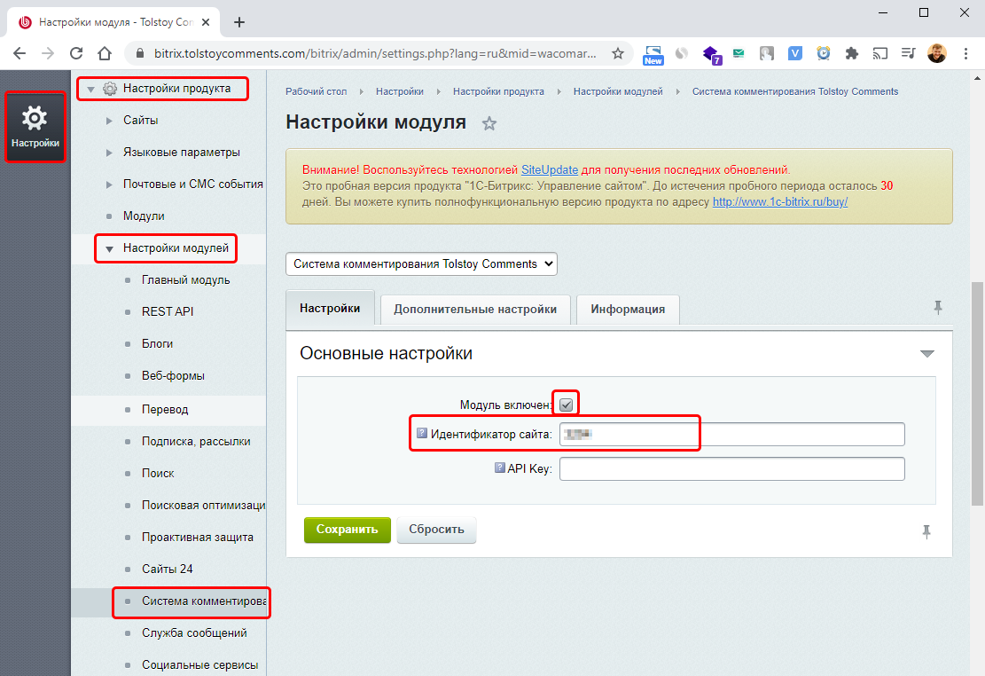Follow the SiteUpdate link
Screen dimensions: 985x676
(x=550, y=169)
